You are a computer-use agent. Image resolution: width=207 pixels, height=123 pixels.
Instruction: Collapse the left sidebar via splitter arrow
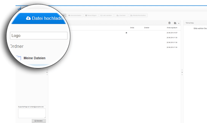pyautogui.click(x=47, y=72)
